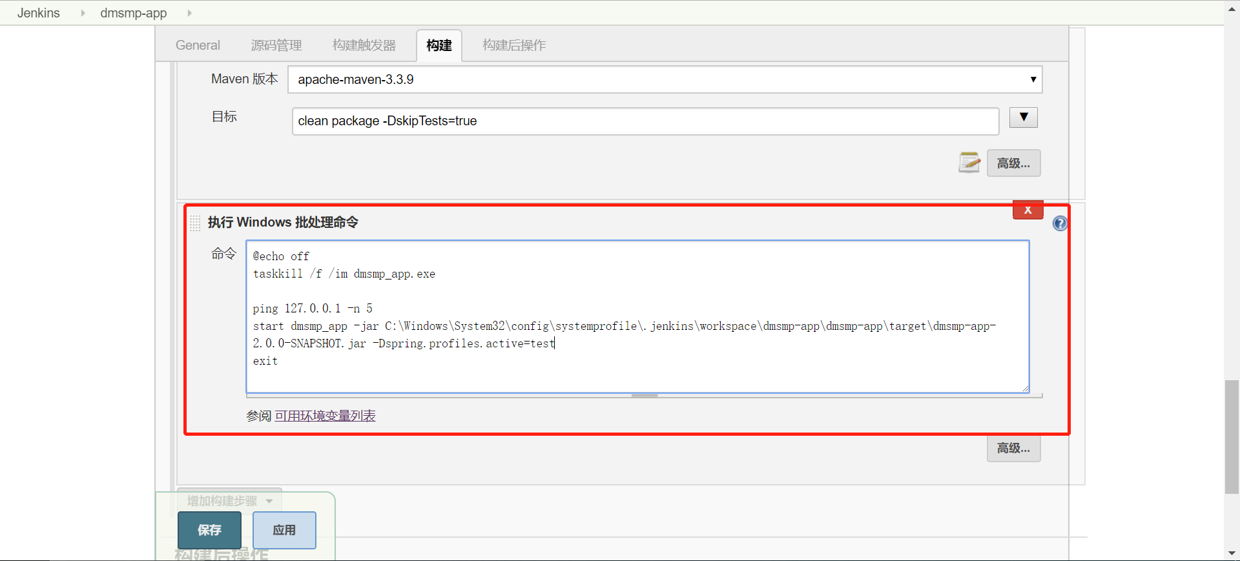Open the dmsmp-app breadcrumb link
The image size is (1240, 561).
pyautogui.click(x=134, y=13)
